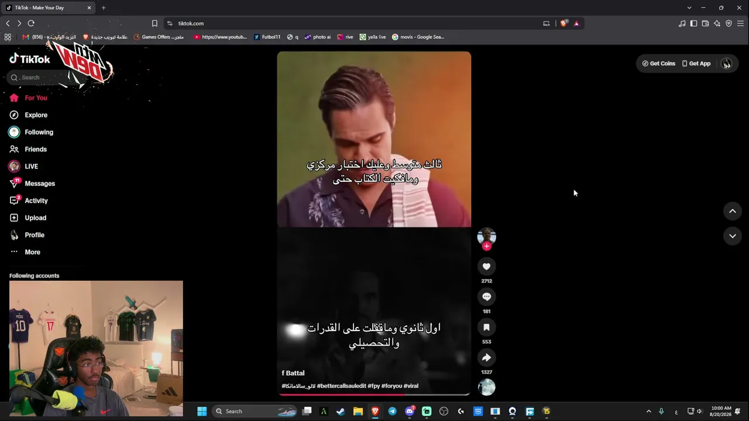Bookmark this page in the address bar

click(154, 23)
